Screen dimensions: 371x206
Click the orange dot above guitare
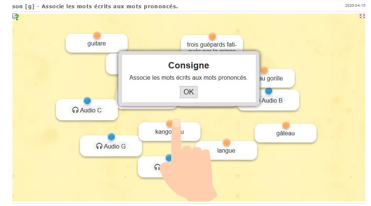(97, 35)
